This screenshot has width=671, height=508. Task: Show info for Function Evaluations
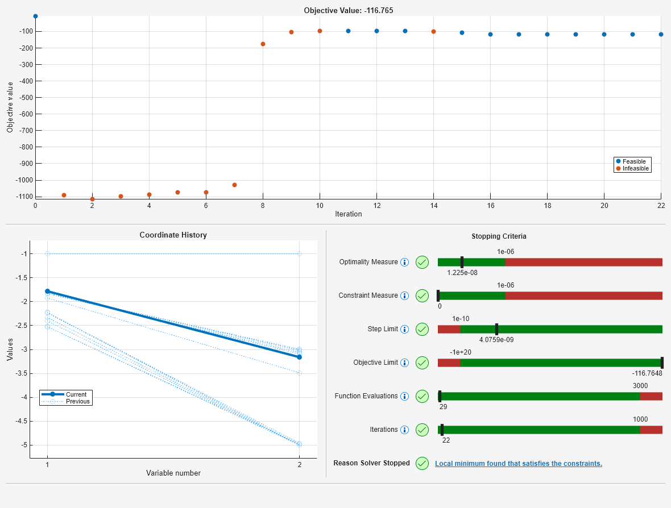[405, 397]
